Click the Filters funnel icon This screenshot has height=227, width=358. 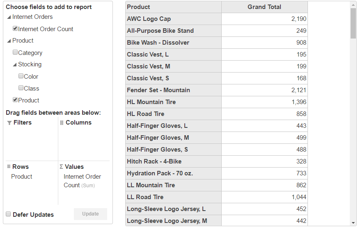[x=9, y=123]
